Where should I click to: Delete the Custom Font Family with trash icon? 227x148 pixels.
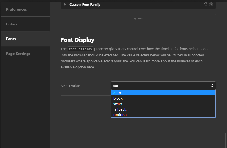(x=211, y=4)
